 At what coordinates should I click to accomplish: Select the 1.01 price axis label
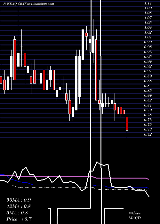(x=148, y=37)
